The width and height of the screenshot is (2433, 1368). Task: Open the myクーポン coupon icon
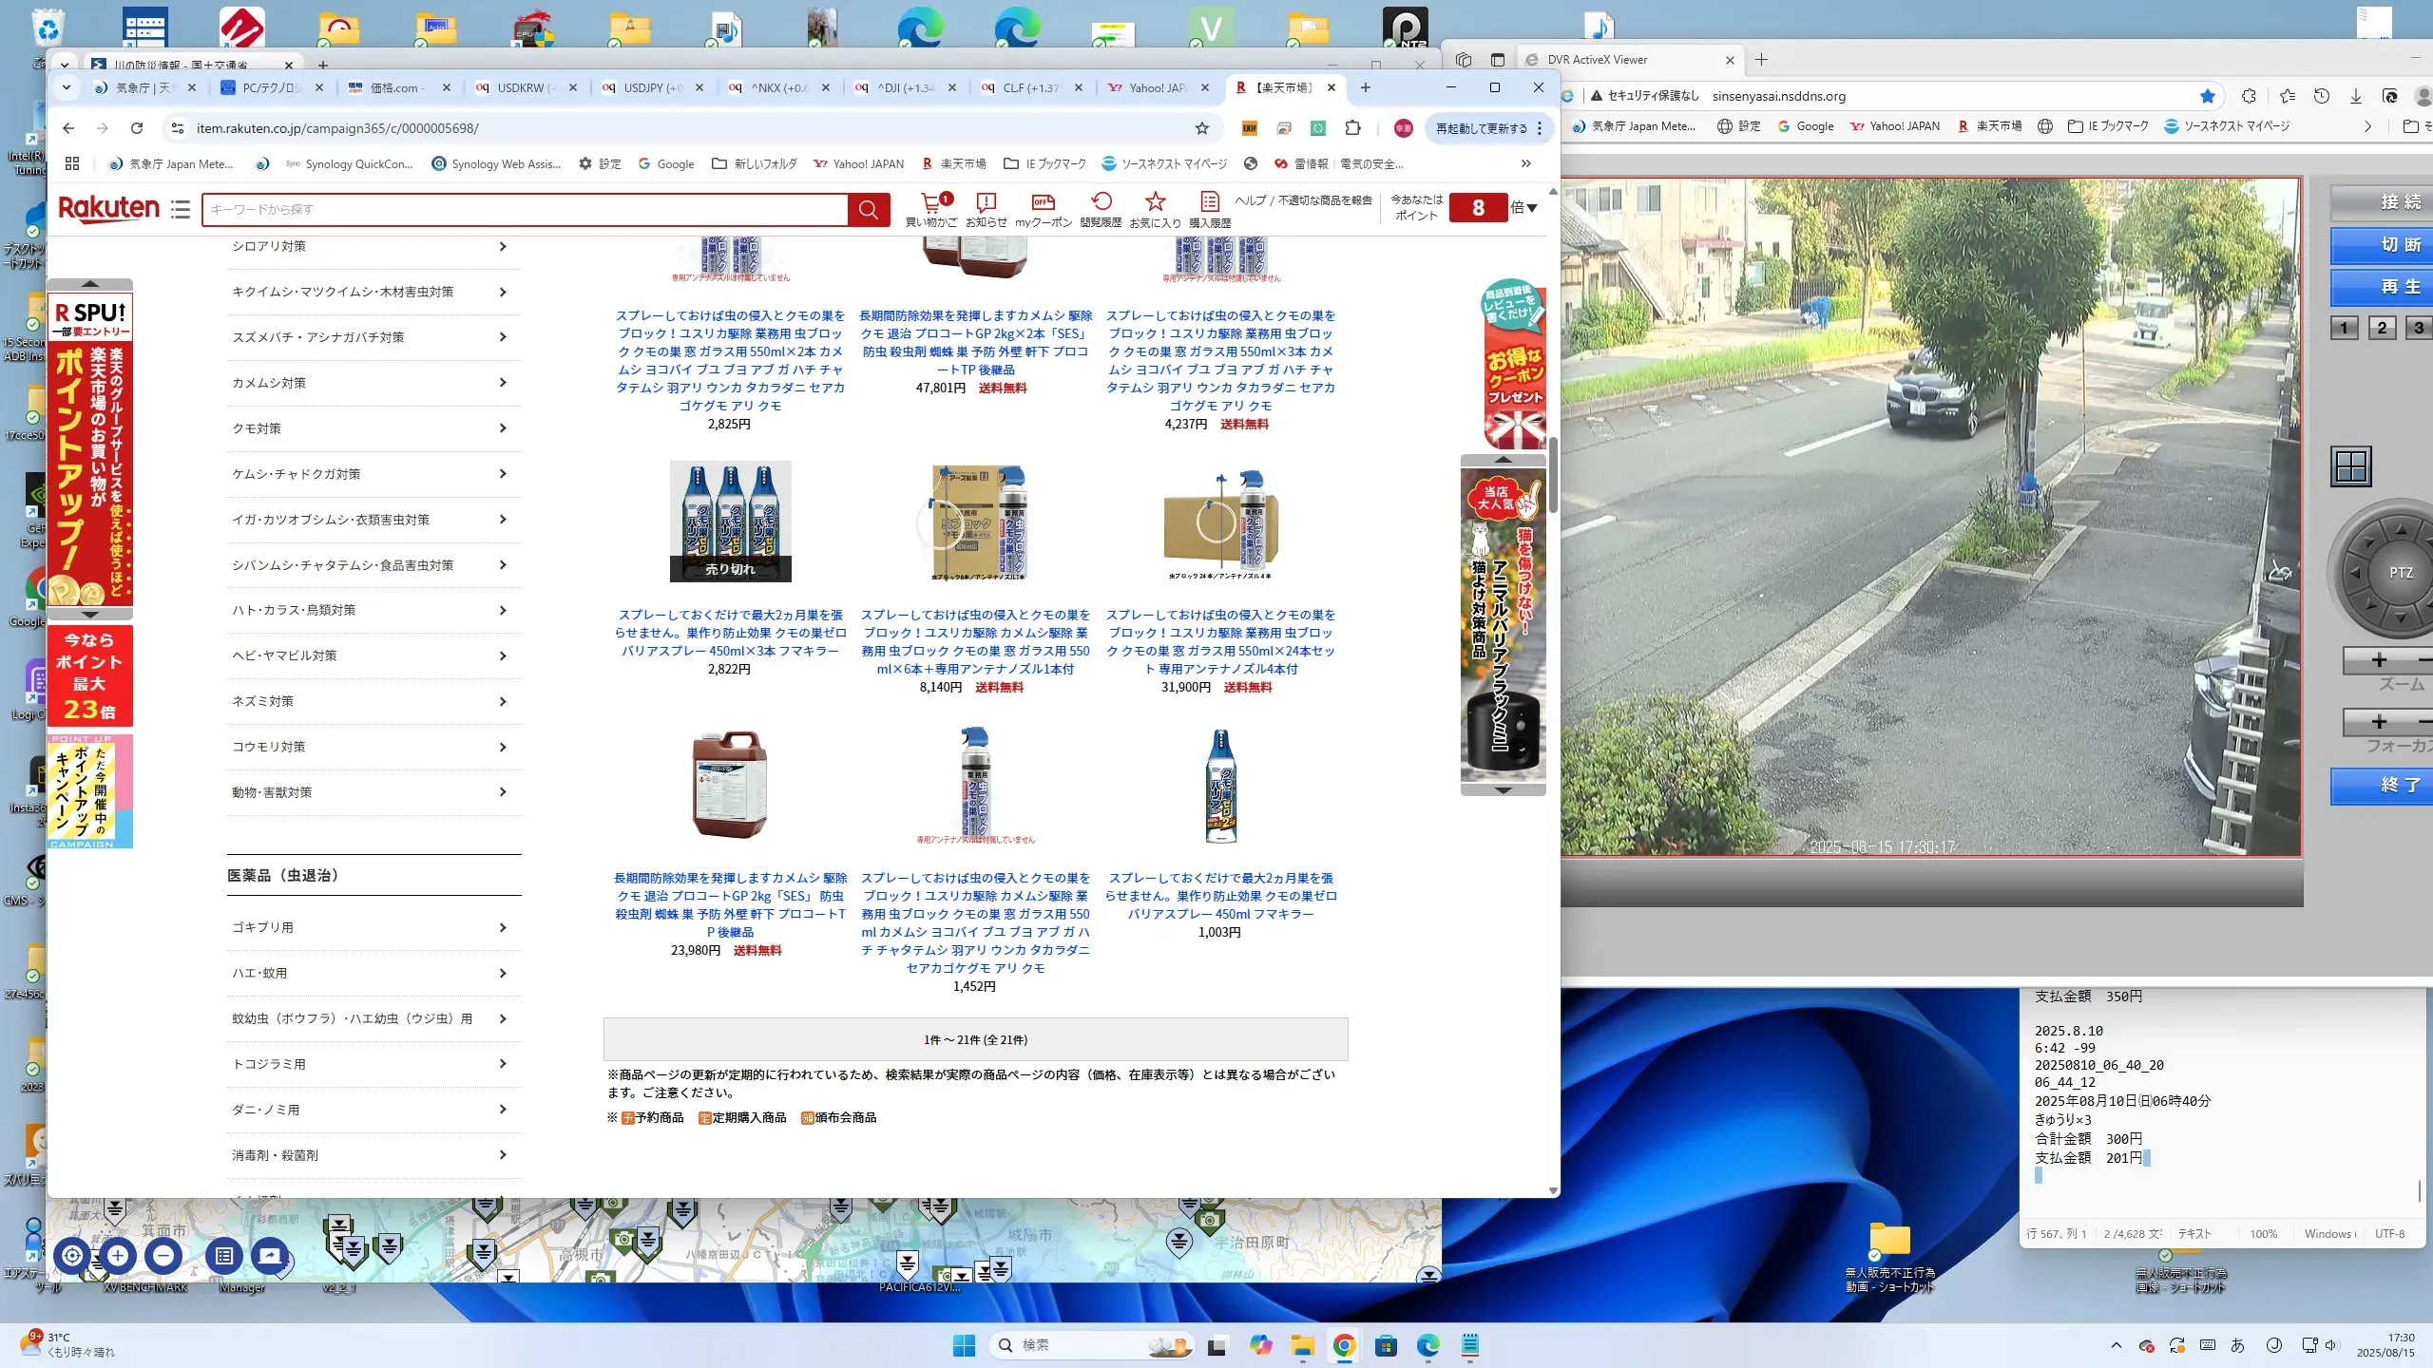(1043, 201)
